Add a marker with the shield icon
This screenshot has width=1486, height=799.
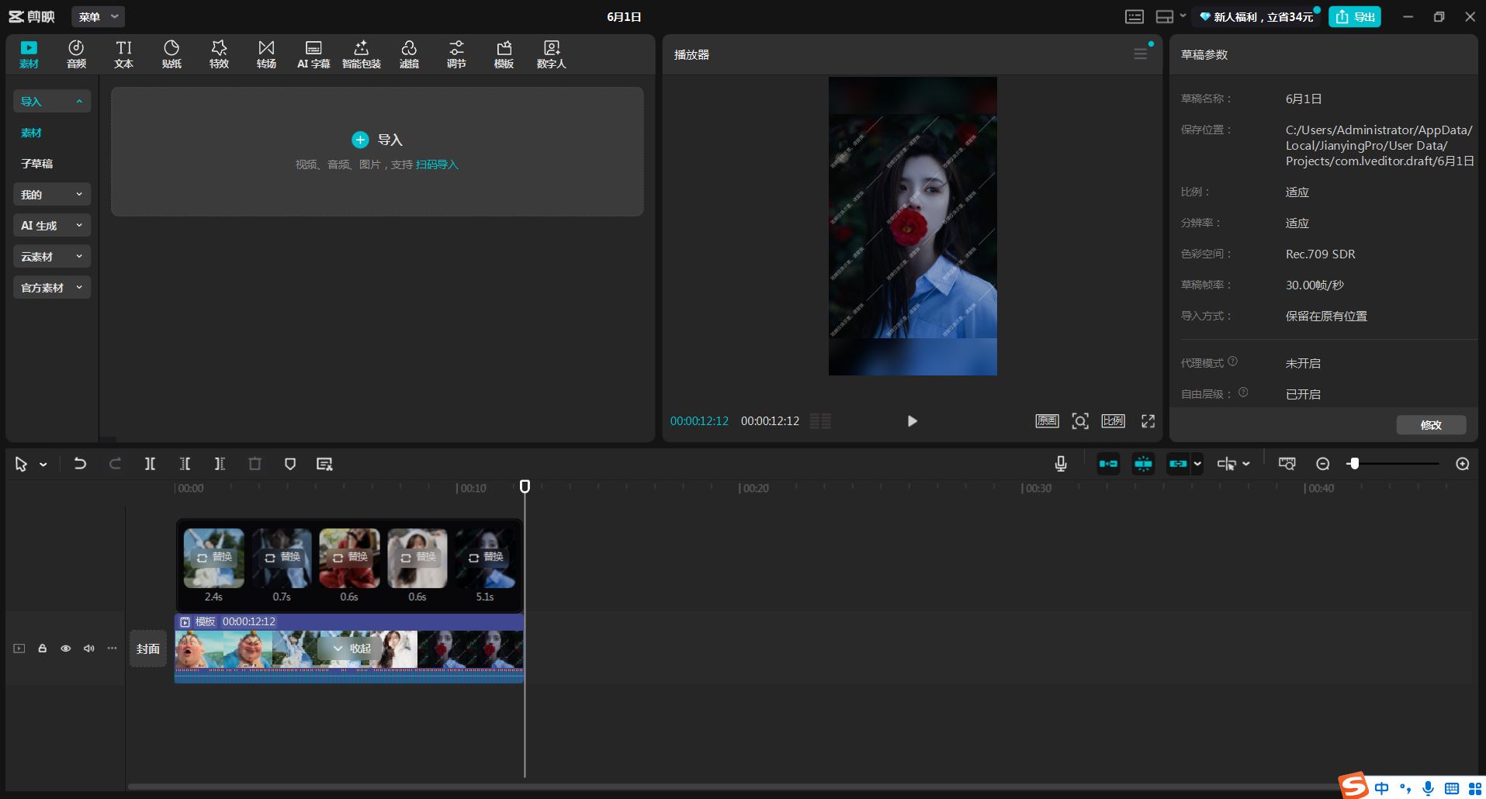click(x=290, y=463)
